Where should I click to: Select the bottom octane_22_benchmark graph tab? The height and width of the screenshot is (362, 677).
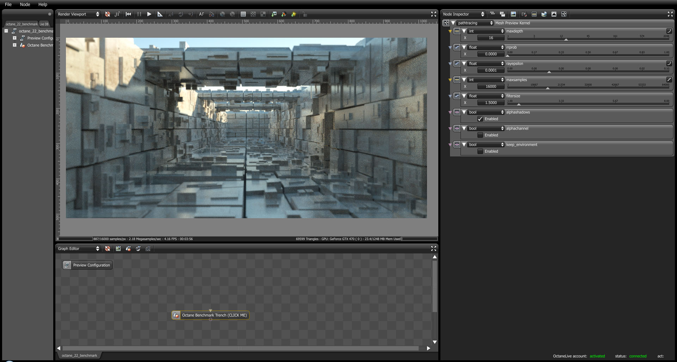pyautogui.click(x=79, y=355)
